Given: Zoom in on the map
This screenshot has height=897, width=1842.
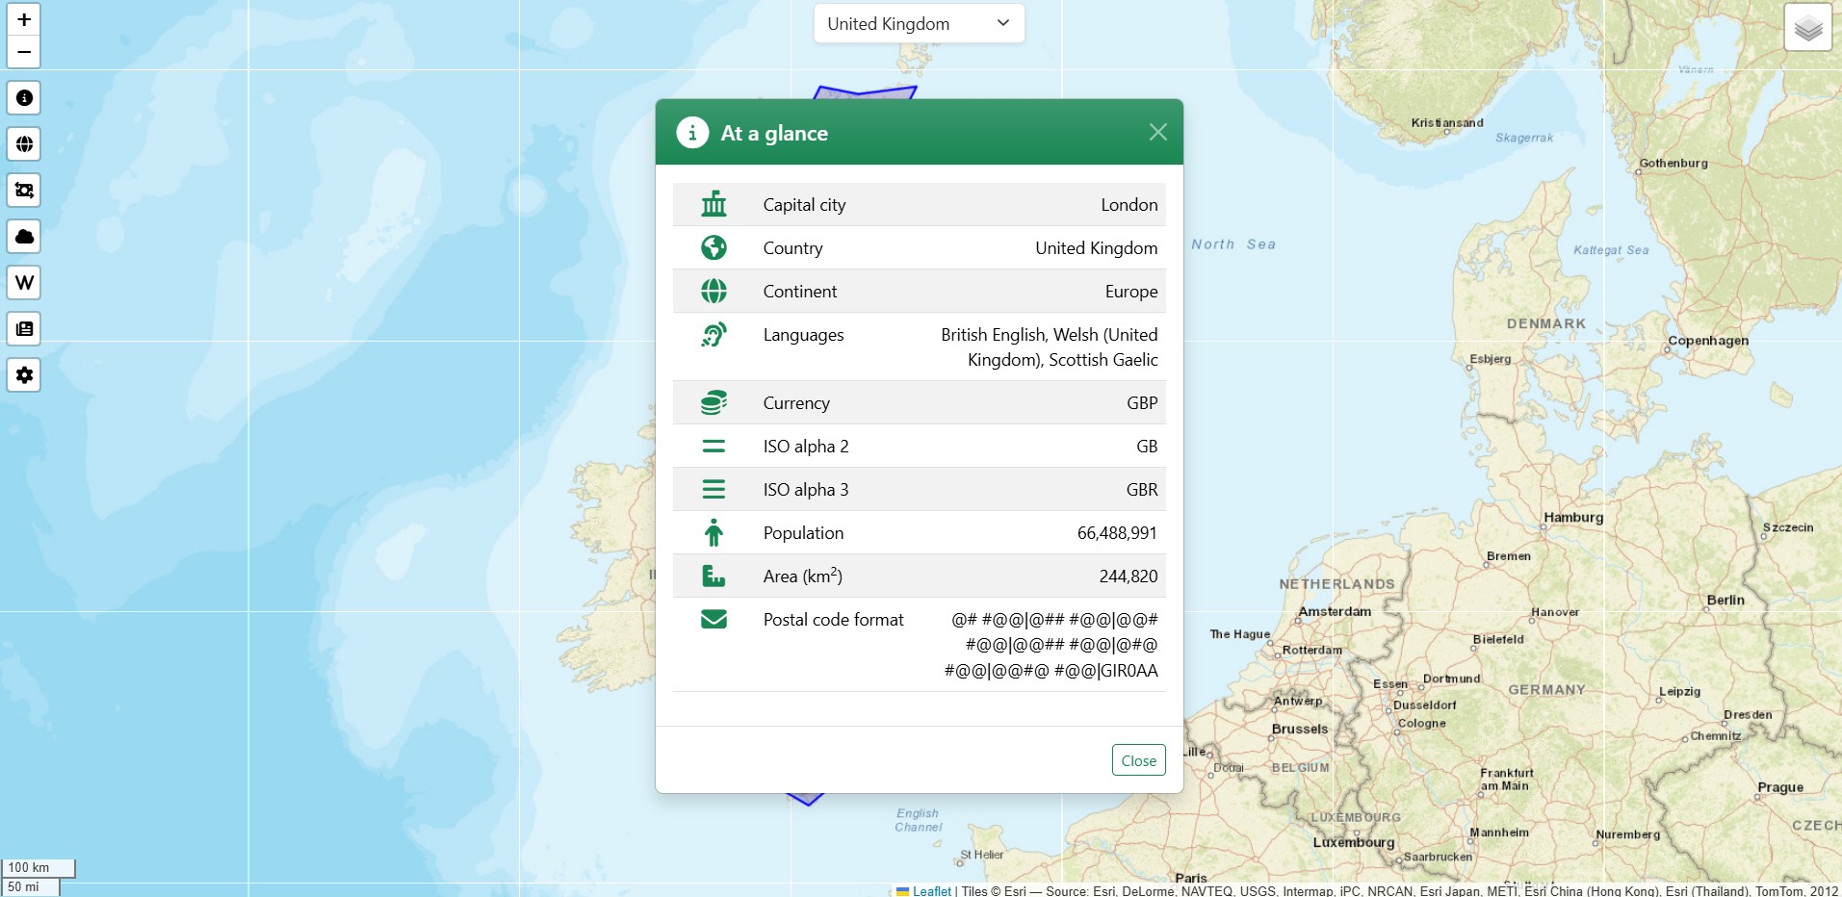Looking at the screenshot, I should click(x=24, y=20).
